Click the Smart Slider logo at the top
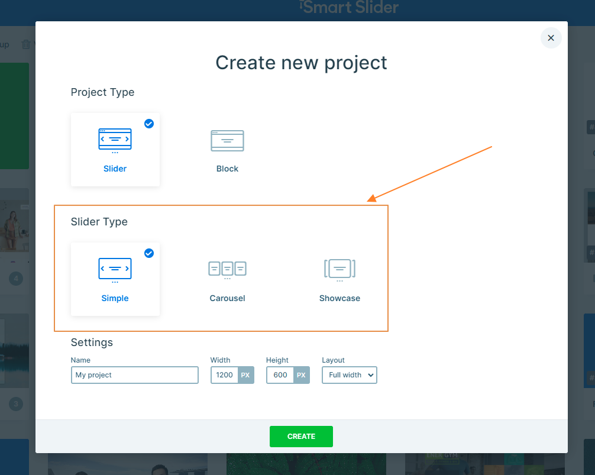The image size is (595, 475). pyautogui.click(x=348, y=8)
